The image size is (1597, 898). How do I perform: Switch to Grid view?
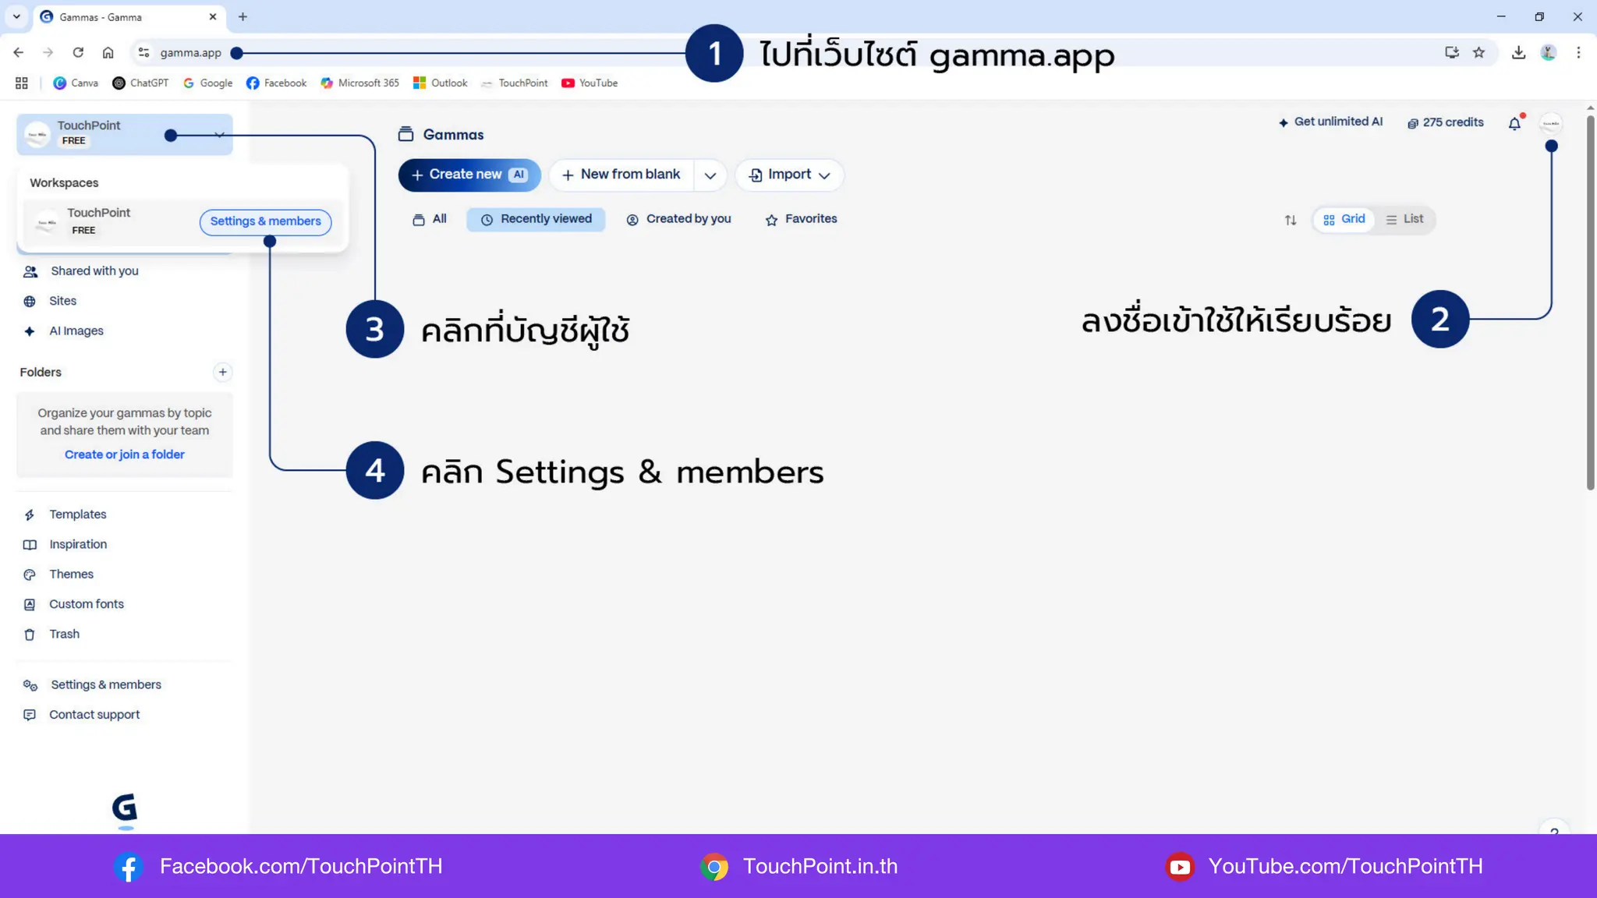[1344, 220]
